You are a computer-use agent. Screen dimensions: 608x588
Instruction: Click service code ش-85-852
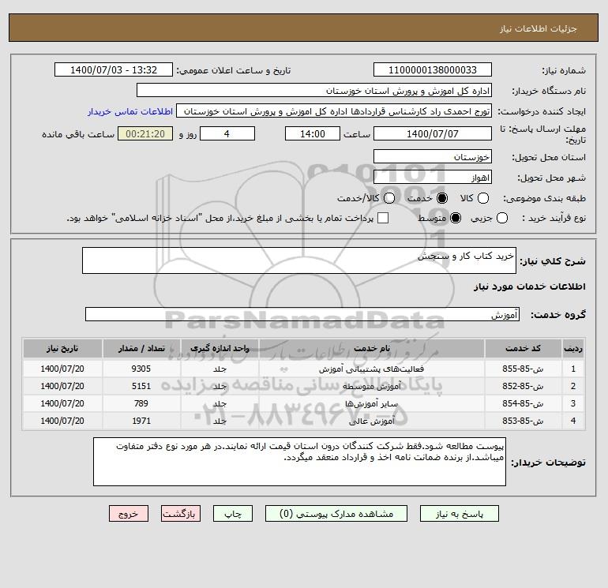[x=523, y=386]
